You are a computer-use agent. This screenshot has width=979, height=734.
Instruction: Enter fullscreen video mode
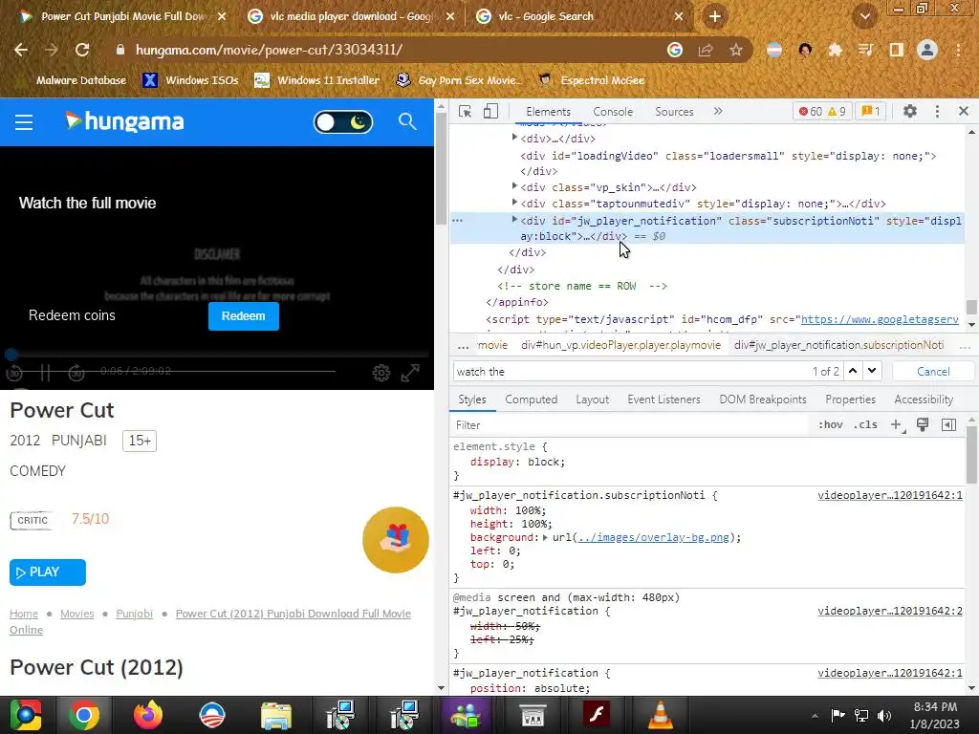click(410, 373)
